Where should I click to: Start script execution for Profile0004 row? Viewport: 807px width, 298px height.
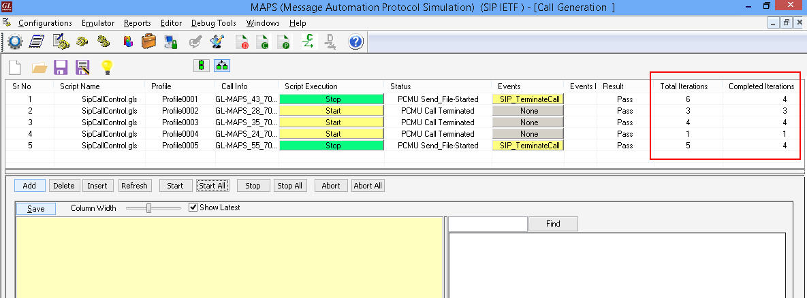(333, 133)
